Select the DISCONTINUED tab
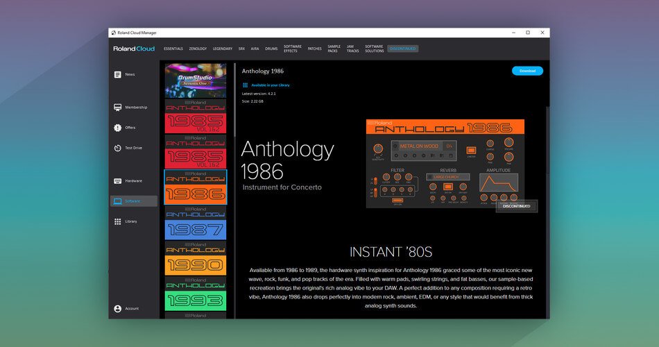The width and height of the screenshot is (659, 347). (x=402, y=49)
